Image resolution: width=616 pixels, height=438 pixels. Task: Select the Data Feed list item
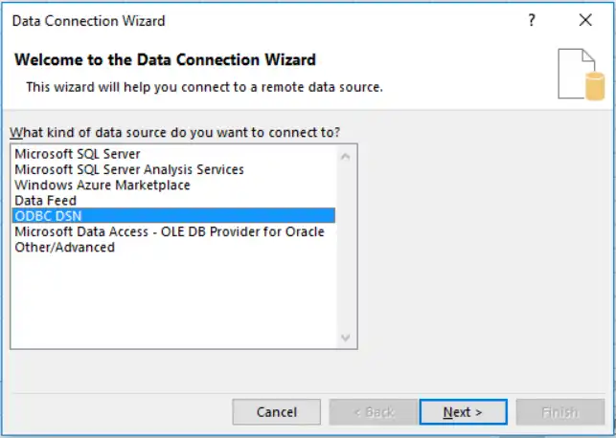pyautogui.click(x=45, y=201)
